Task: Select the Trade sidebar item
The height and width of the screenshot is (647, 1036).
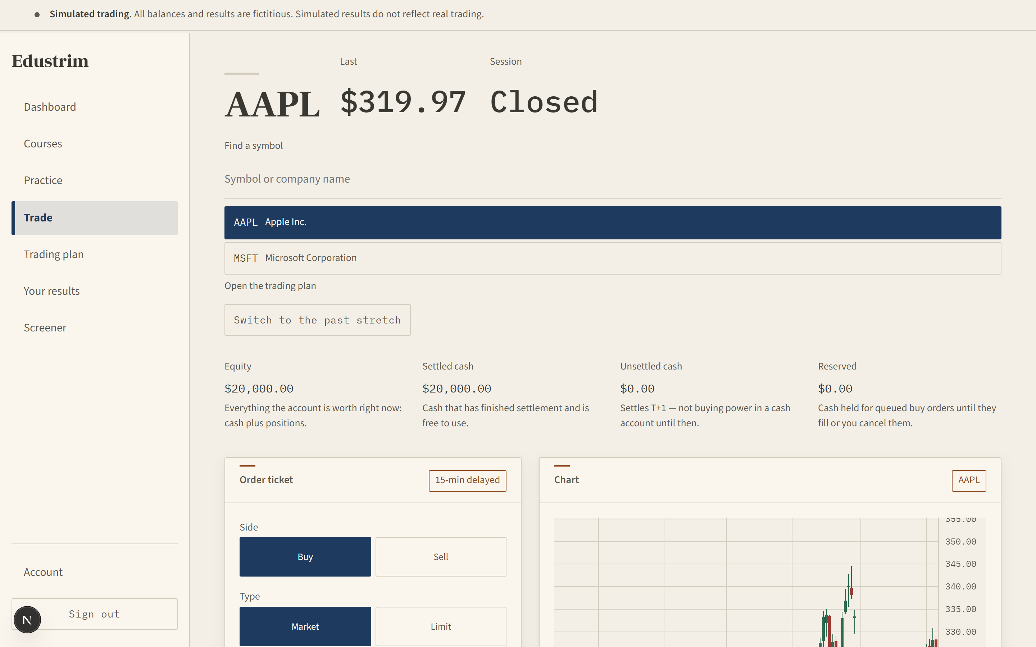Action: (95, 218)
